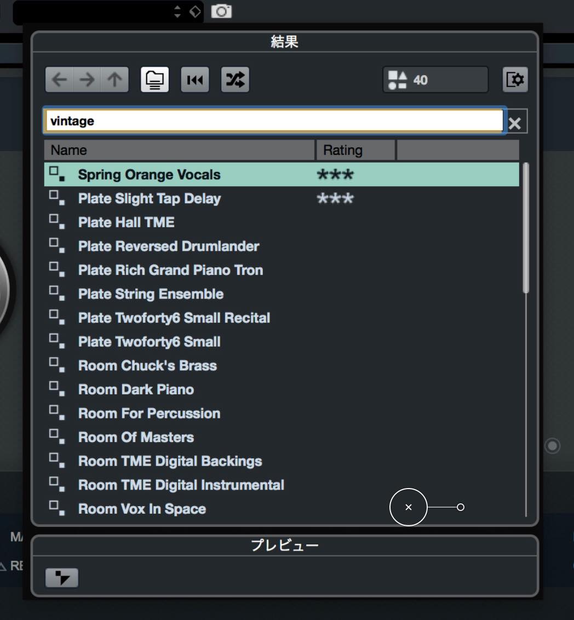574x620 pixels.
Task: Select the Plate String Ensemble preset
Action: [282, 294]
